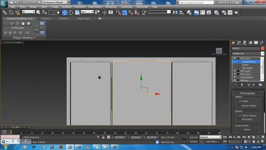Image resolution: width=266 pixels, height=150 pixels.
Task: Open the Graph Editors menu
Action: 95,7
